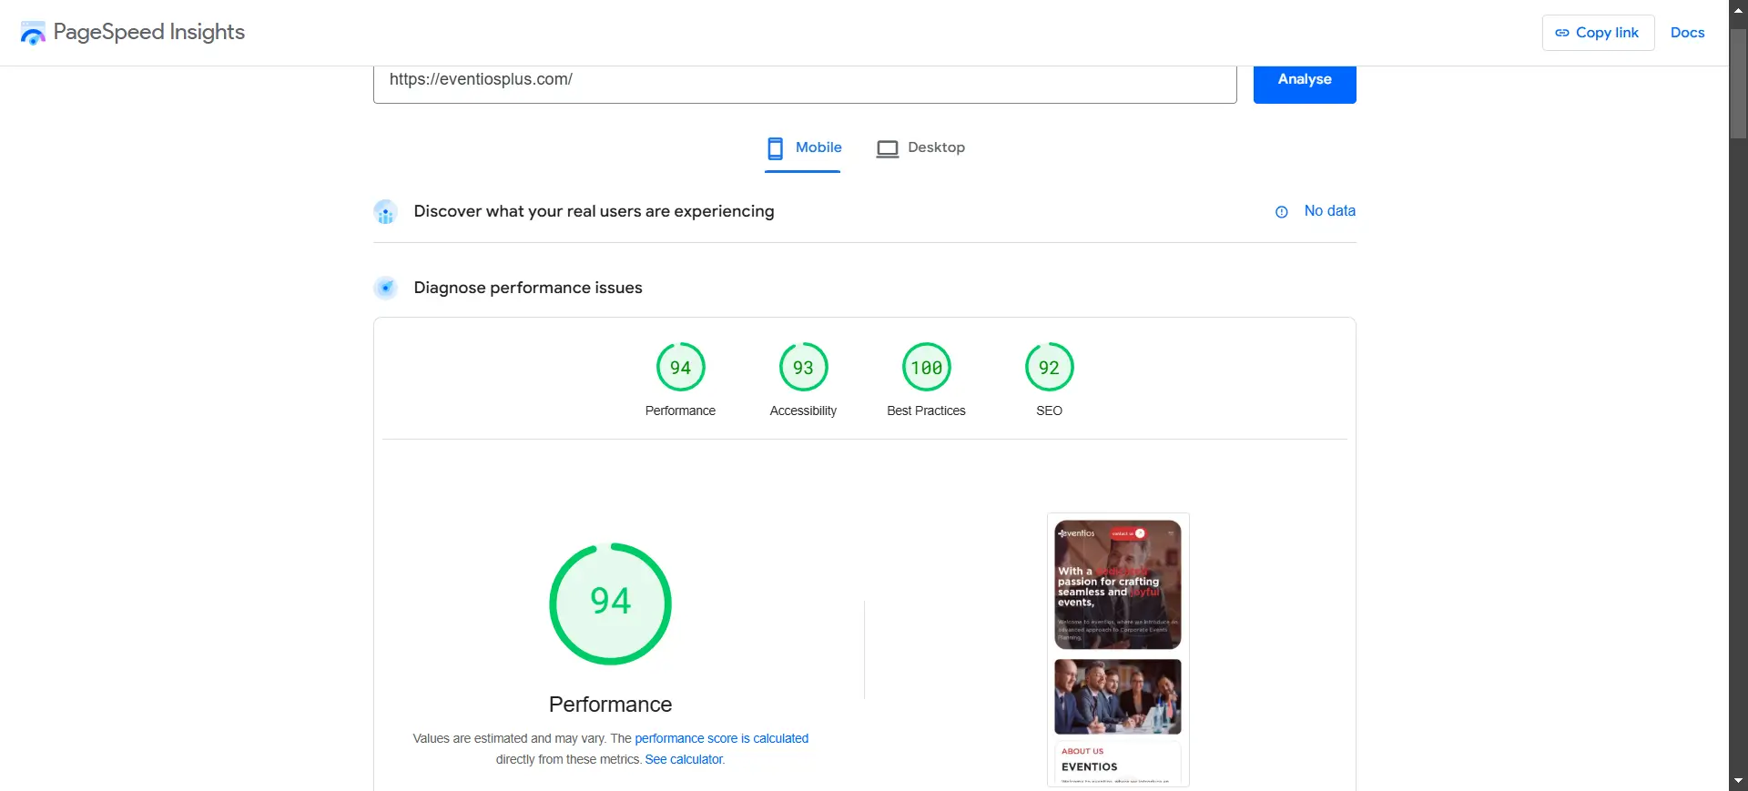
Task: Open the See calculator link
Action: (x=685, y=759)
